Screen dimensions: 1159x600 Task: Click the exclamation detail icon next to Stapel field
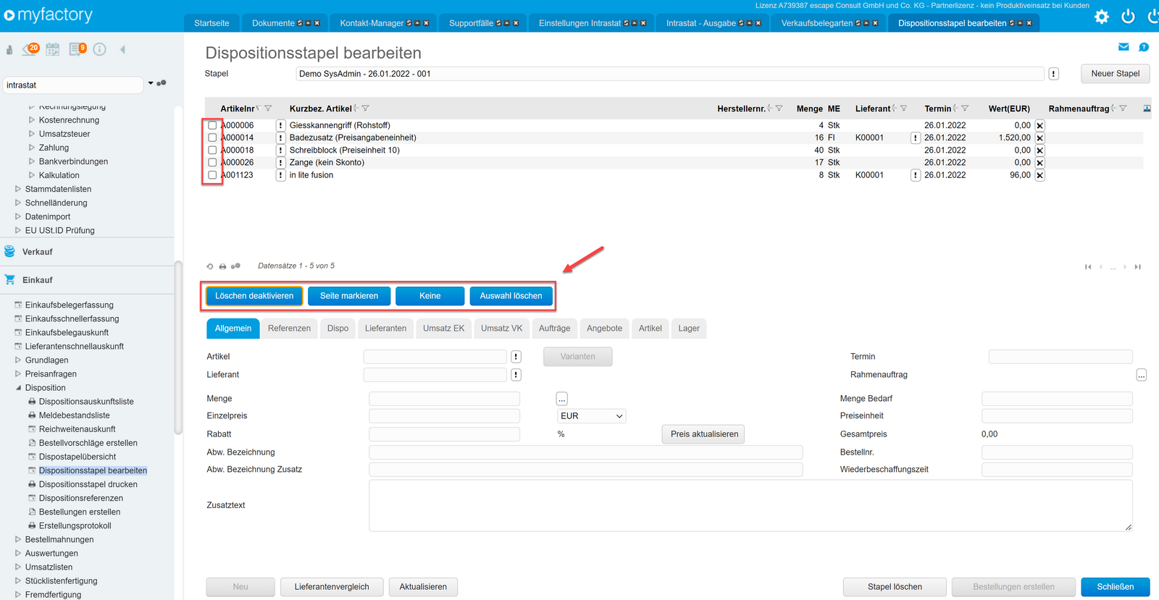[x=1054, y=74]
